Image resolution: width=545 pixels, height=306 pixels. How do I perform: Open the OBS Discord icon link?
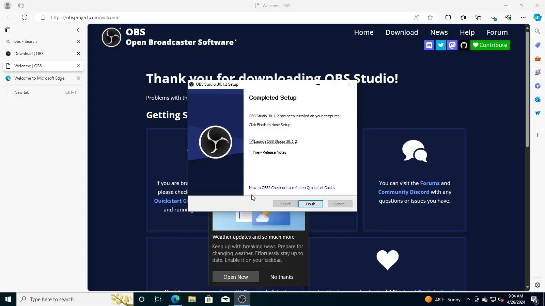pos(429,45)
